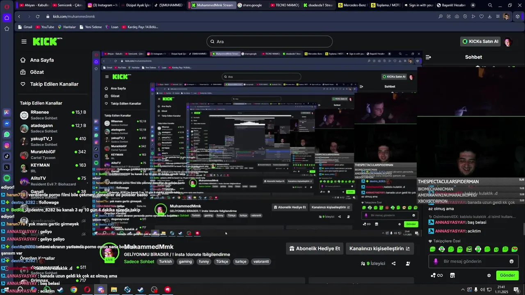525x295 pixels.
Task: Open a new browser tab
Action: point(473,5)
